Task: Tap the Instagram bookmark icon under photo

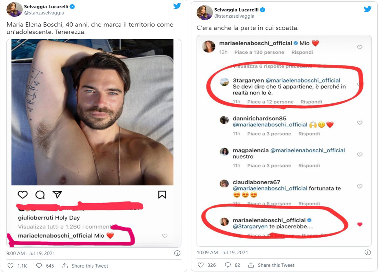Action: pos(162,194)
